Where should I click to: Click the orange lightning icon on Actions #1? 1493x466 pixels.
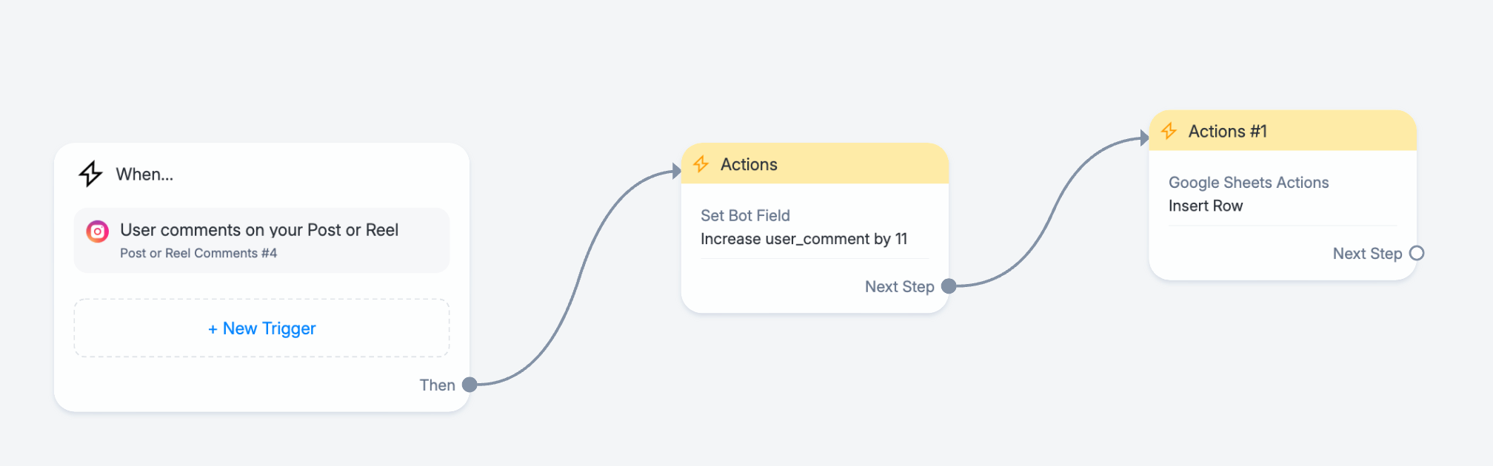coord(1169,132)
